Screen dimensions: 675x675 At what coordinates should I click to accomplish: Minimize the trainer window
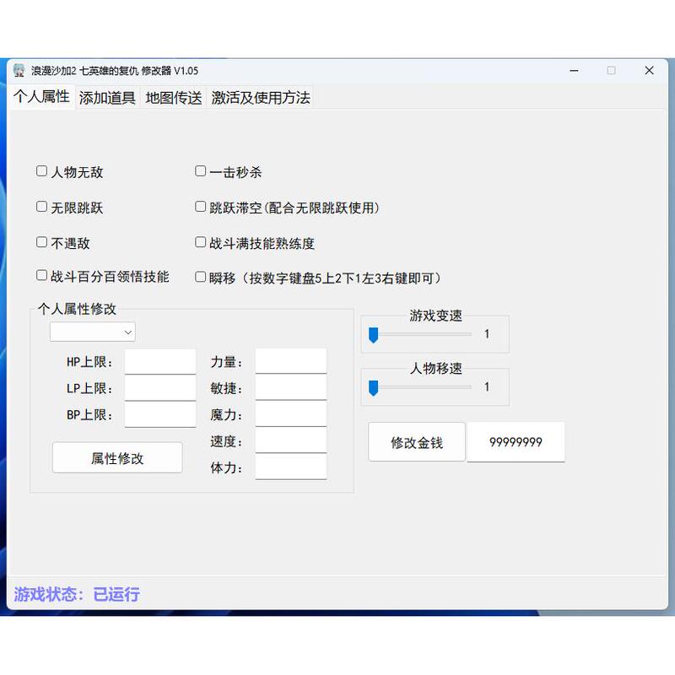(x=574, y=71)
